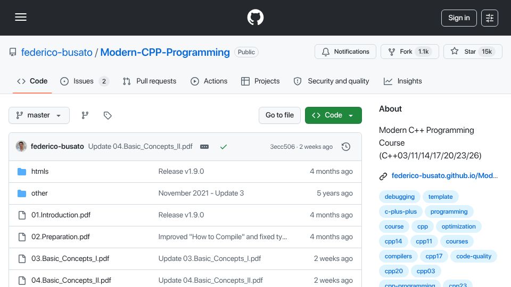Viewport: 511px width, 287px height.
Task: Select the cpp11 topic tag
Action: pyautogui.click(x=424, y=241)
